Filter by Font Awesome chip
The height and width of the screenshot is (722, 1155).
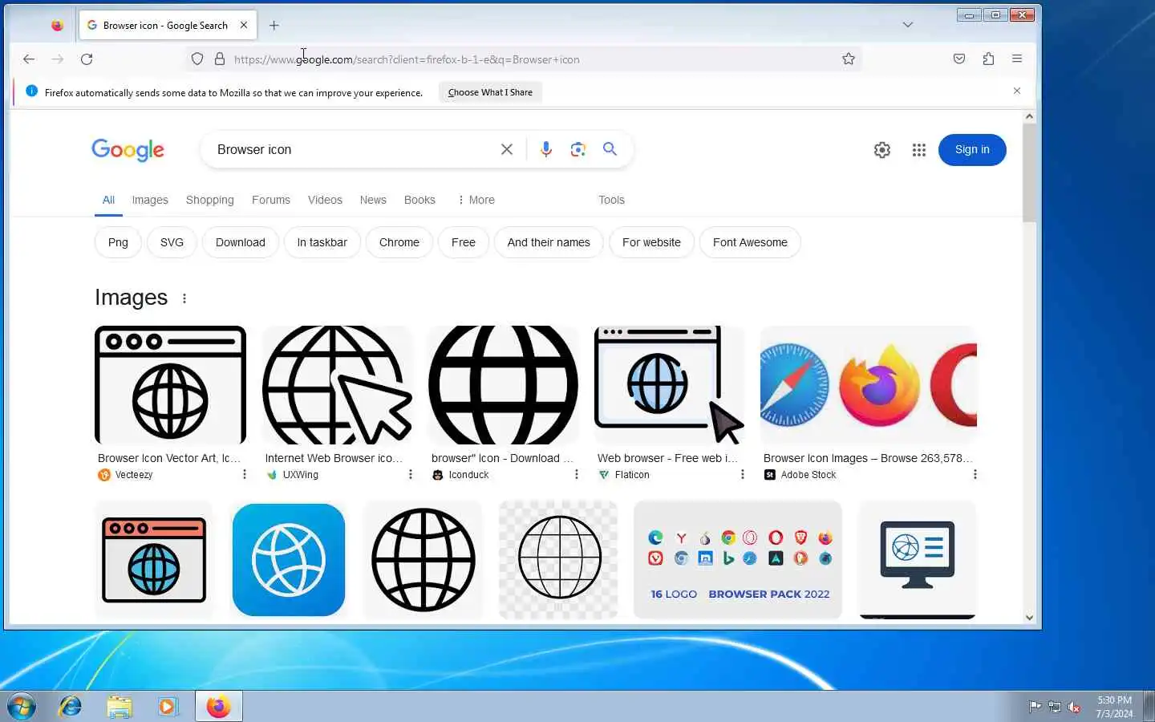750,242
